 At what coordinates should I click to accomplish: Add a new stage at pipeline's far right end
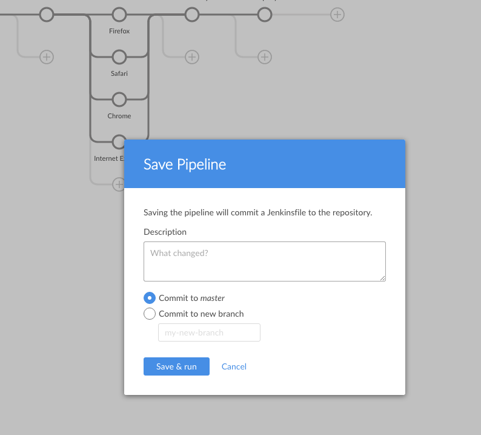coord(337,15)
